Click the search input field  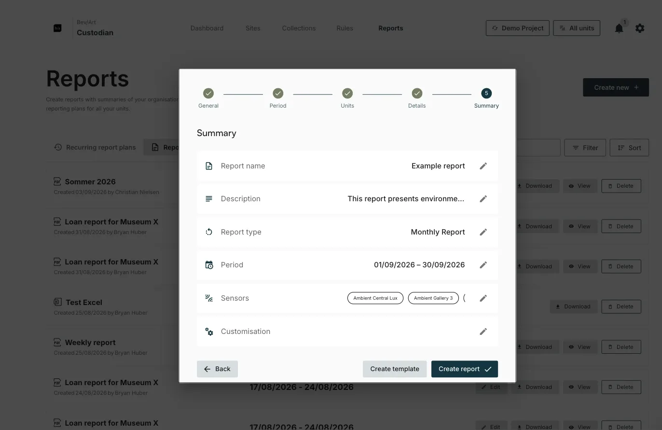[x=538, y=148]
